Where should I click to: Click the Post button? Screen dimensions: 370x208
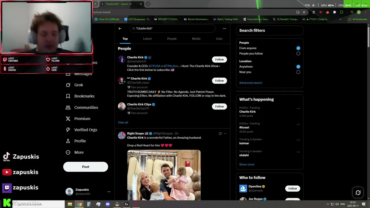86,167
